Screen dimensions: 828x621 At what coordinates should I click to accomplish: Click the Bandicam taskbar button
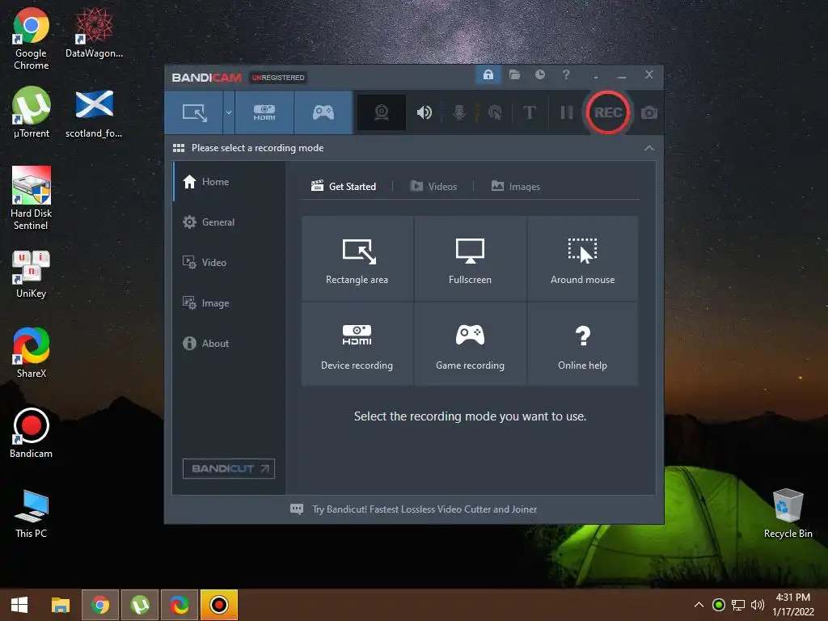[219, 605]
